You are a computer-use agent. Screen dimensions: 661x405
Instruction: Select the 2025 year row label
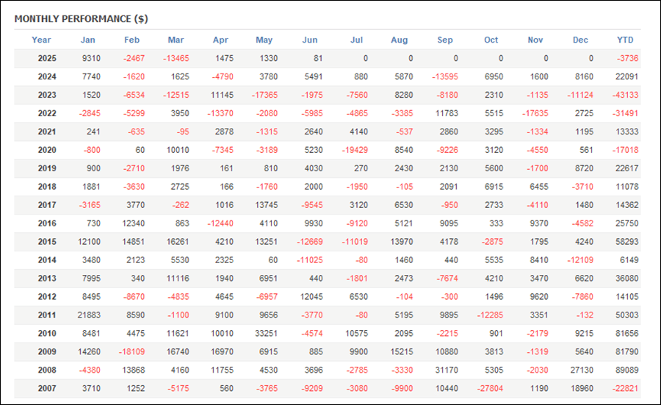(47, 58)
